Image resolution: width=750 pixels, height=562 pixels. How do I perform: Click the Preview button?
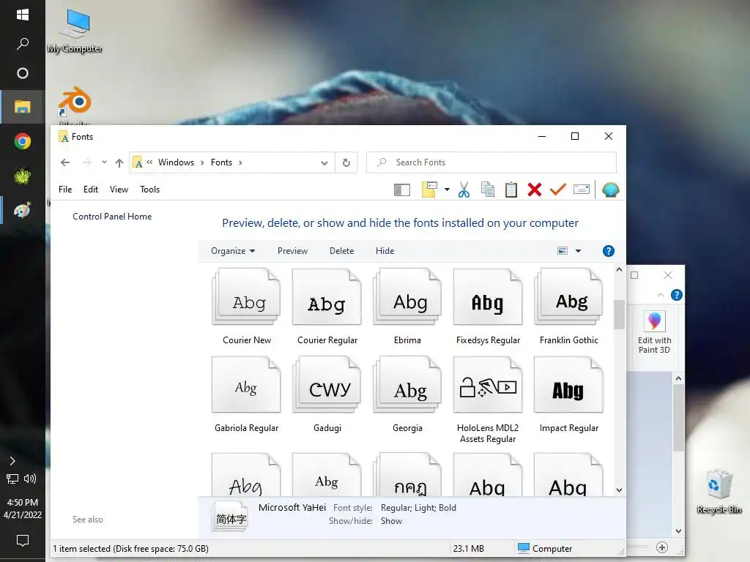(292, 251)
